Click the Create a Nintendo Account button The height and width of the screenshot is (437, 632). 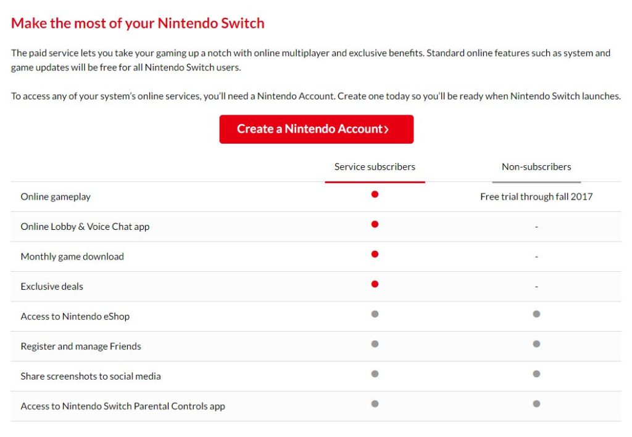click(316, 129)
